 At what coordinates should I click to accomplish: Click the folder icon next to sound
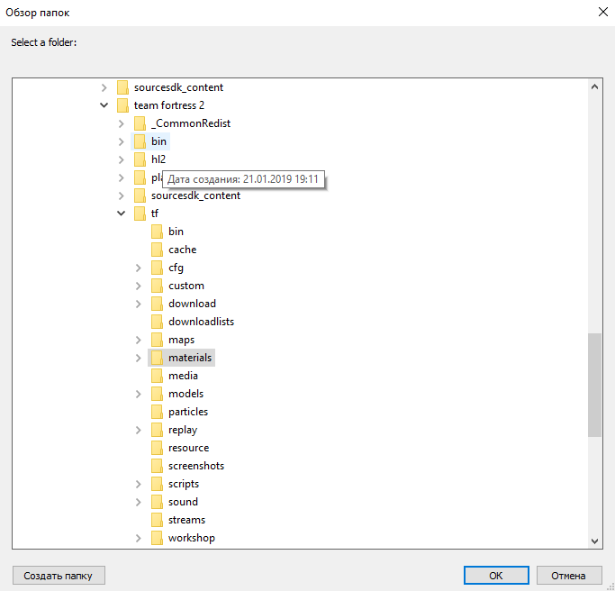[x=157, y=502]
